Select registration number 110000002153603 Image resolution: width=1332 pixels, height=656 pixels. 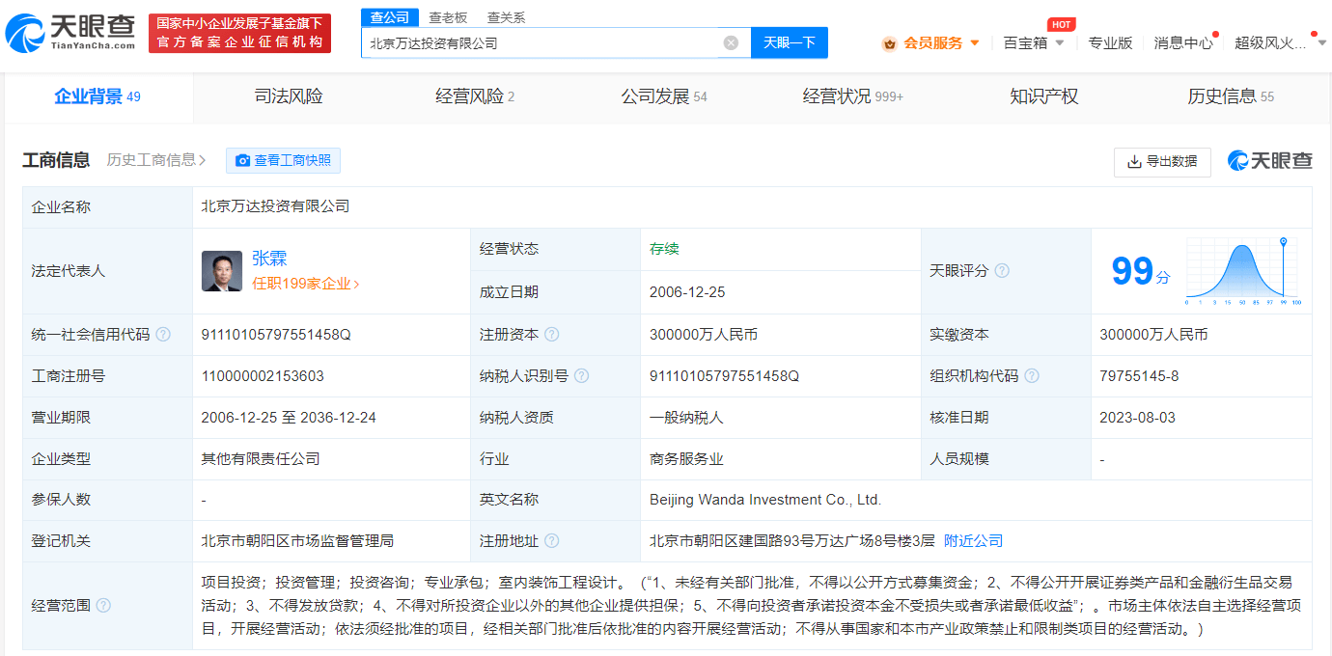[263, 376]
